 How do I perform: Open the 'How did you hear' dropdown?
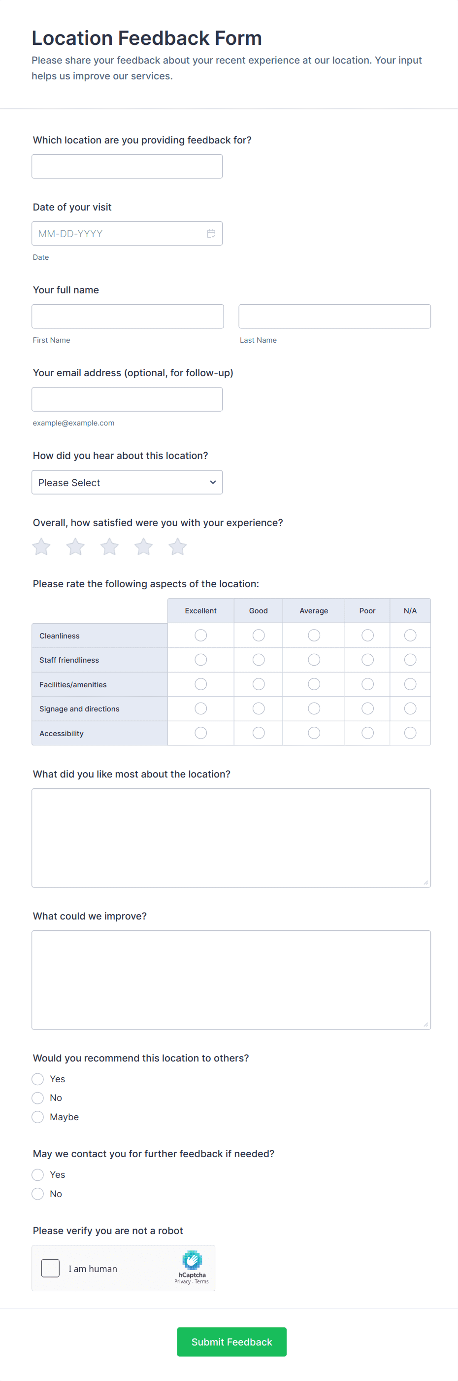(x=127, y=483)
